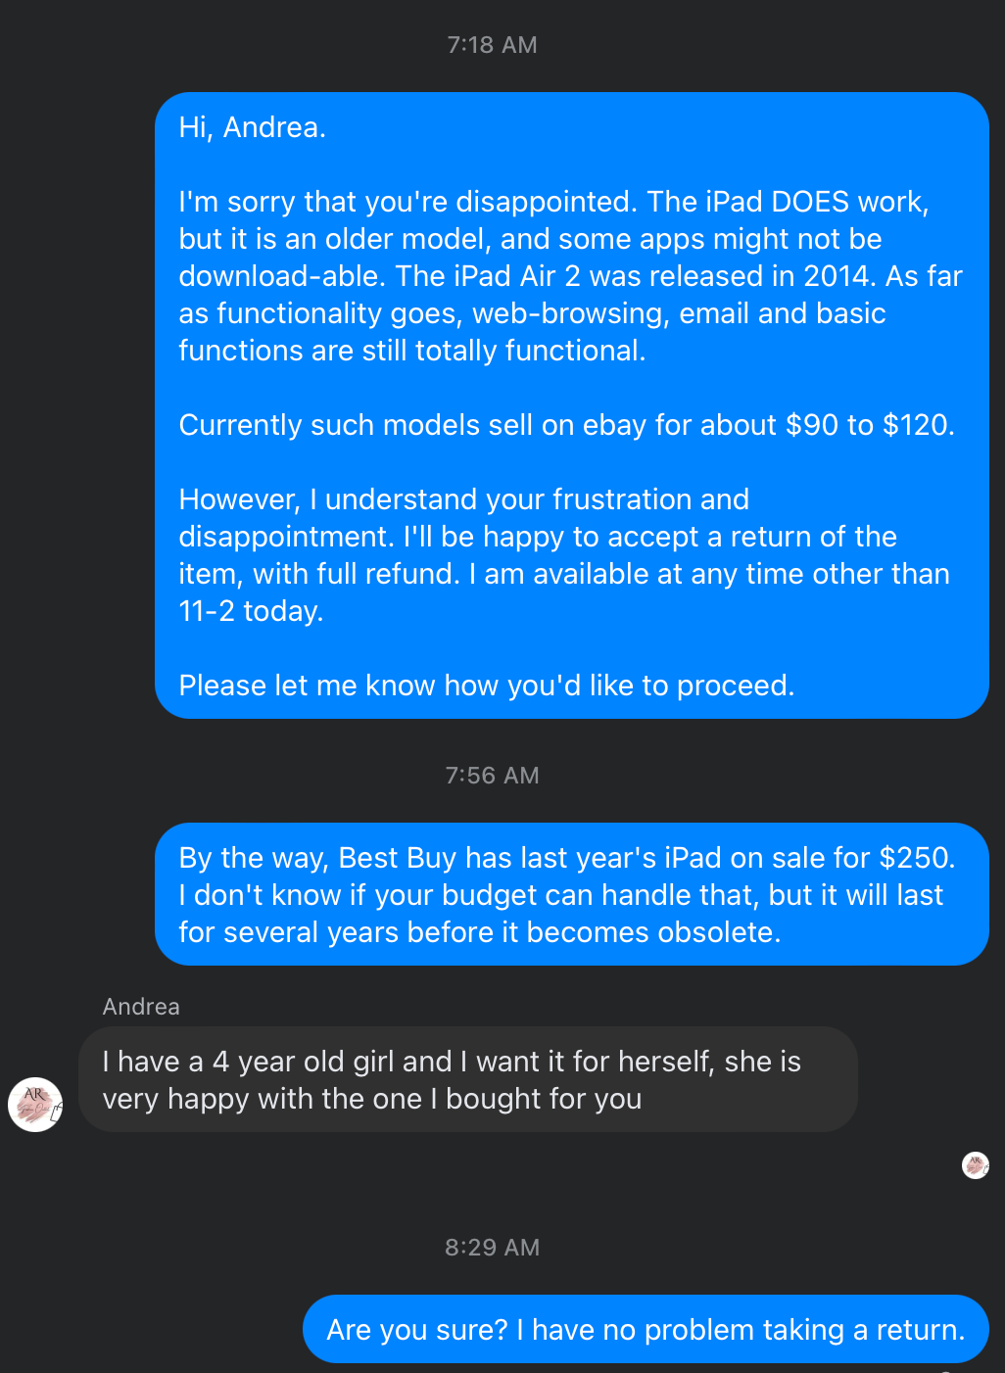The height and width of the screenshot is (1373, 1005).
Task: Tap the small seen-by receipt avatar
Action: tap(976, 1165)
